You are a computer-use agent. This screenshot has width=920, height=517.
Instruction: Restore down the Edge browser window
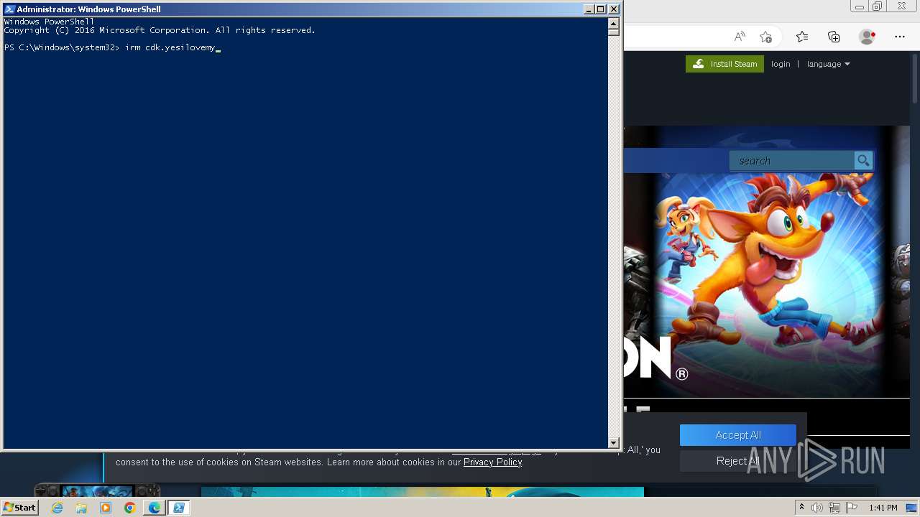pos(877,6)
